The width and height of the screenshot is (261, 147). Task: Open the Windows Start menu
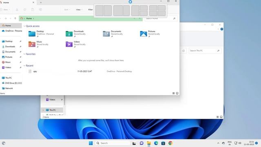[91, 143]
